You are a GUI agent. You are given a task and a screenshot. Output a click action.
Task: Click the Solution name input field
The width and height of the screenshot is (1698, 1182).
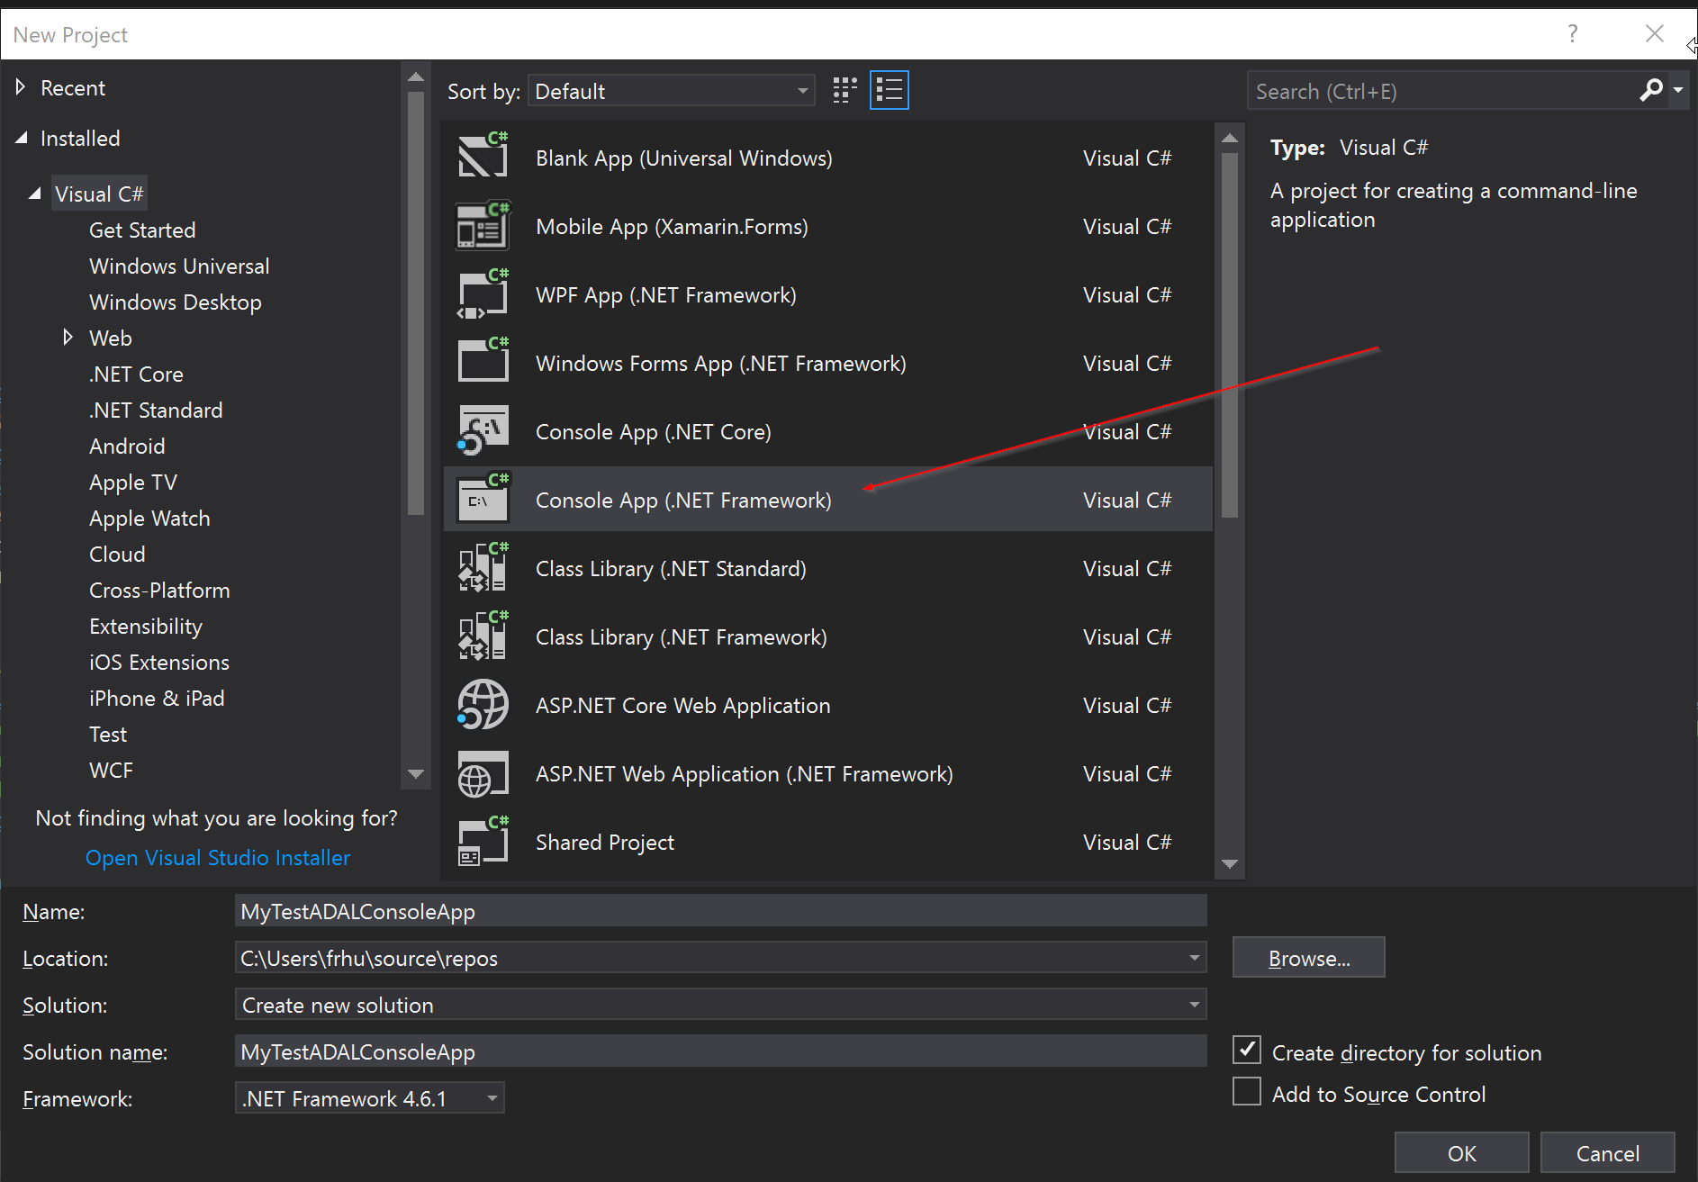(720, 1051)
